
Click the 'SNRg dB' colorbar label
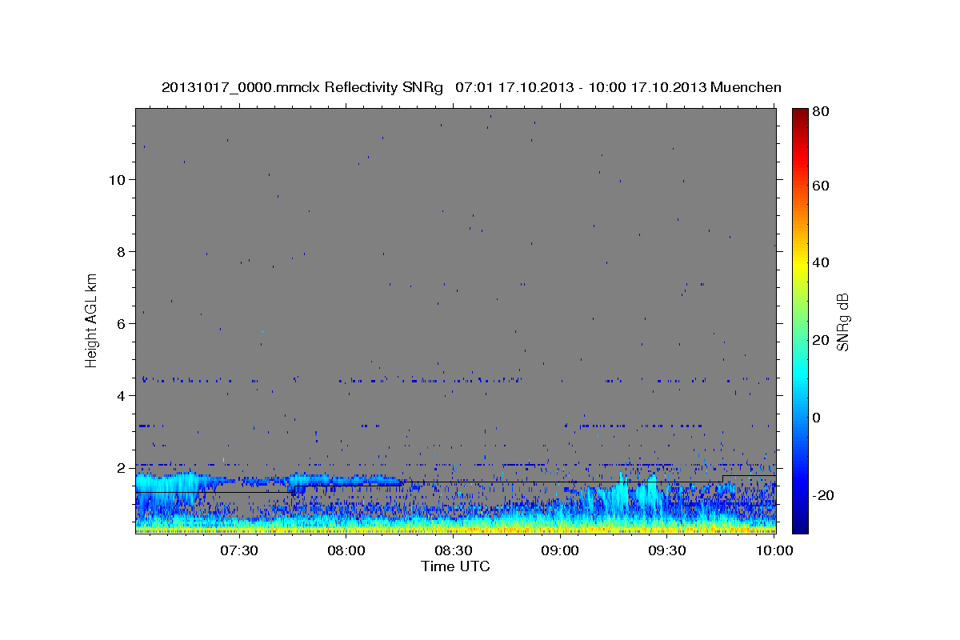click(842, 322)
